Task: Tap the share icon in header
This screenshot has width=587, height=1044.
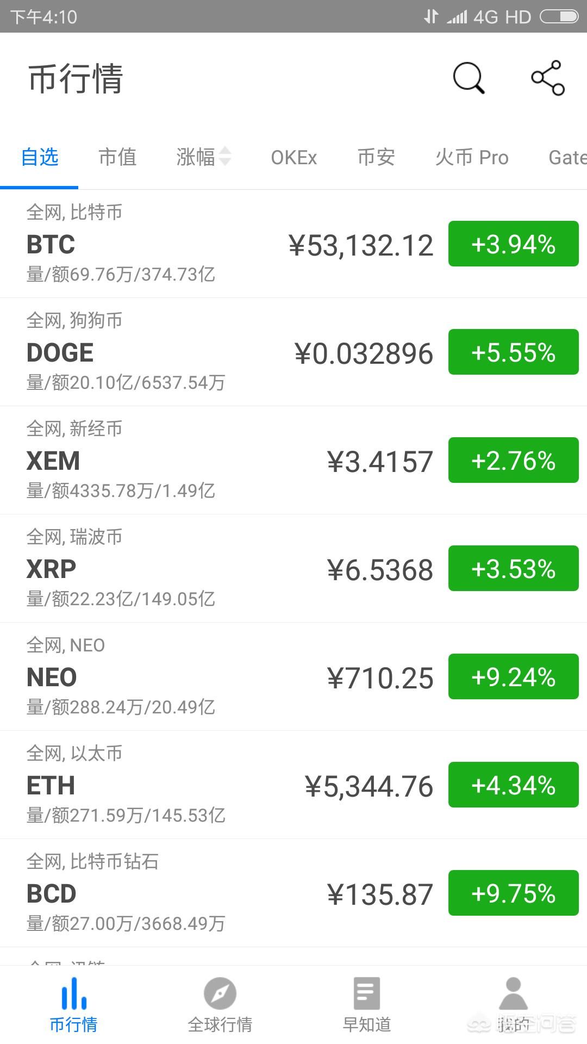Action: point(548,78)
